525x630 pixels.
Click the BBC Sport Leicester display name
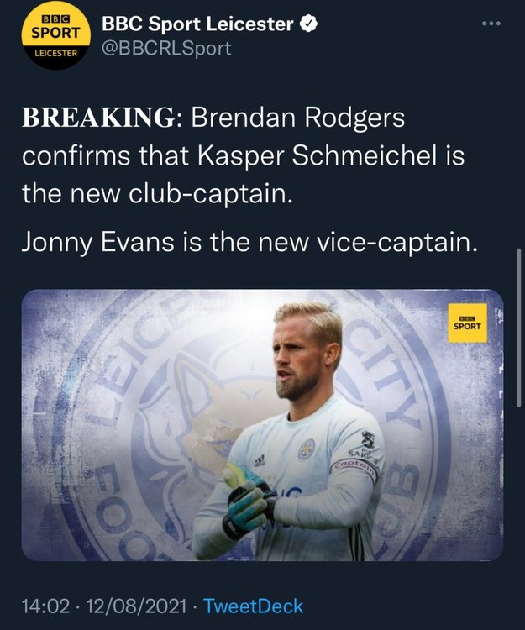[x=197, y=24]
